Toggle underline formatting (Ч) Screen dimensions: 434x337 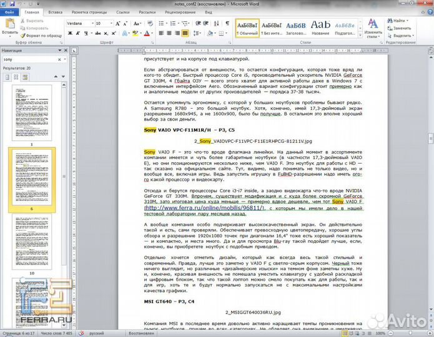tap(86, 33)
